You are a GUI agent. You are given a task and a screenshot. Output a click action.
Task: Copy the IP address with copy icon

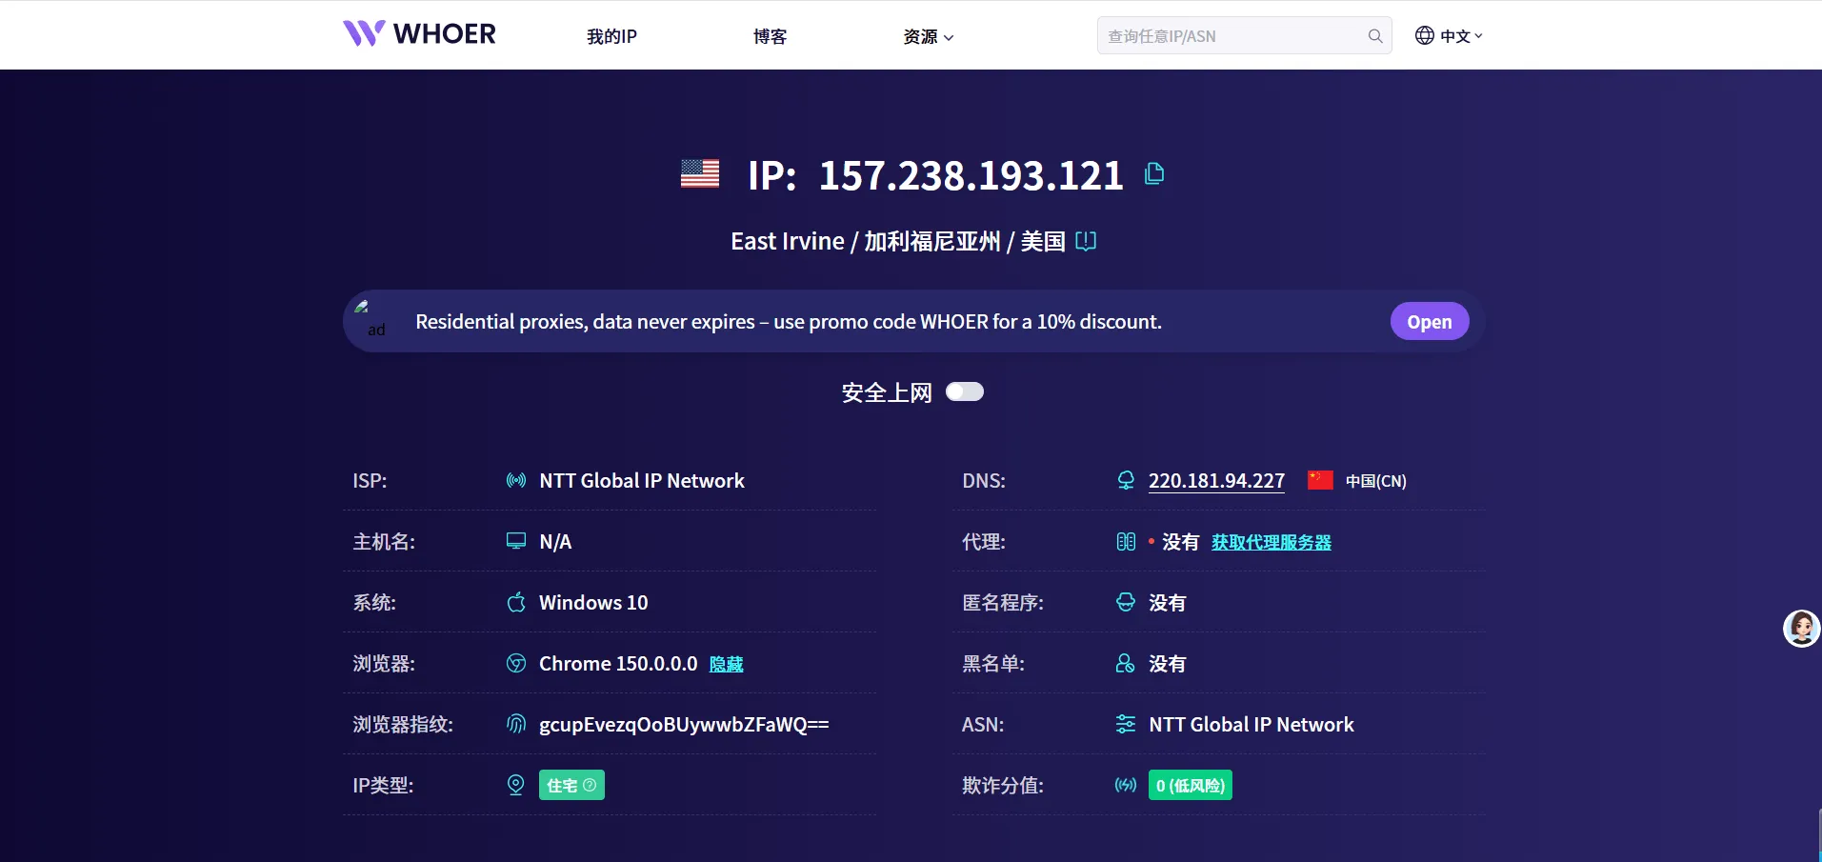(1154, 173)
